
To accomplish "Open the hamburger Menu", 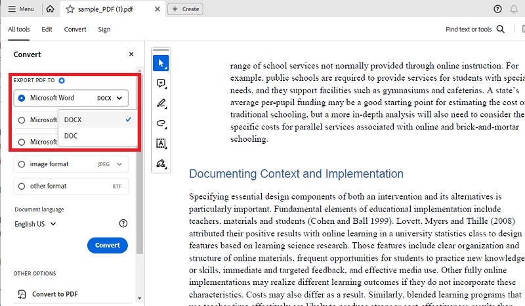I will (21, 9).
